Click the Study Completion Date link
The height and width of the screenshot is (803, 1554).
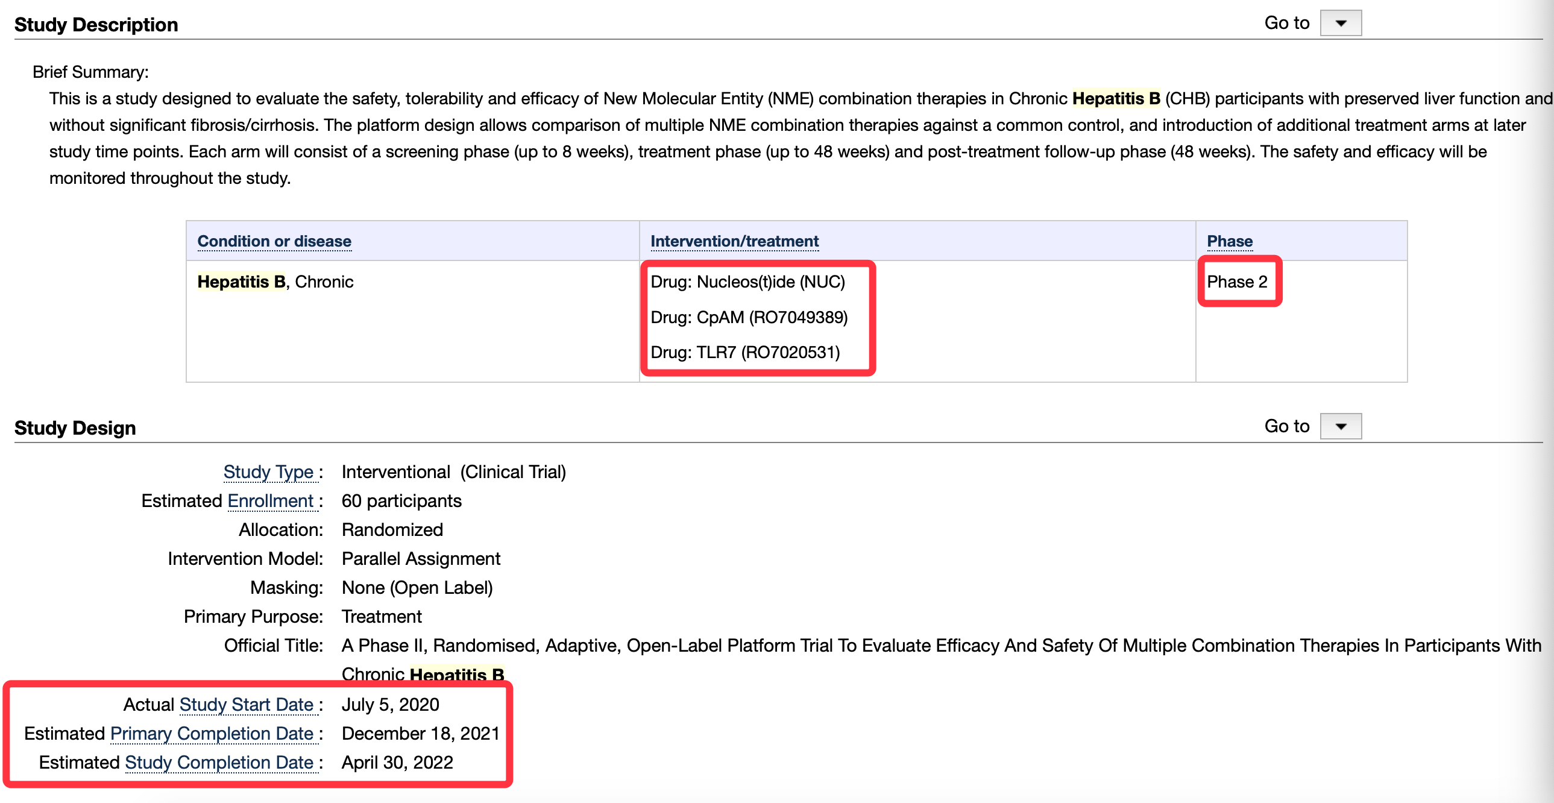(x=219, y=762)
